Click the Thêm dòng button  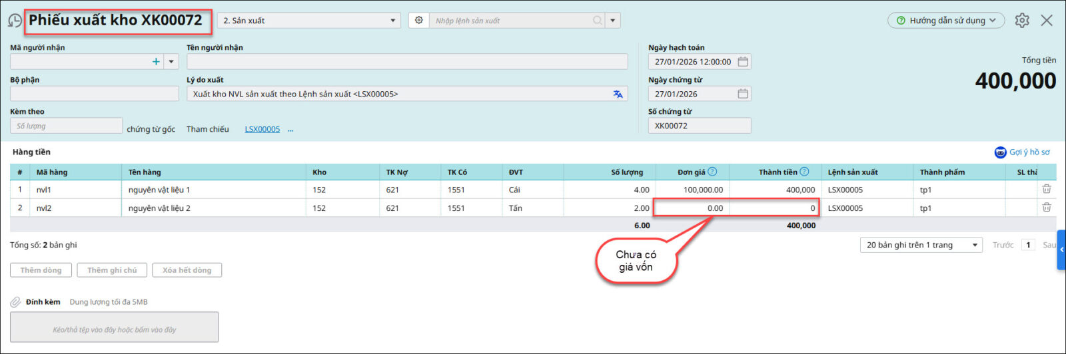click(x=41, y=270)
